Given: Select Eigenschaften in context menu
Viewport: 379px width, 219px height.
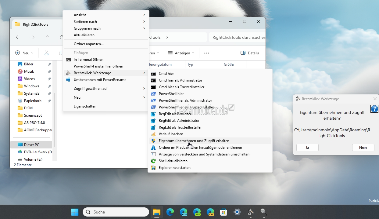Looking at the screenshot, I should [106, 106].
